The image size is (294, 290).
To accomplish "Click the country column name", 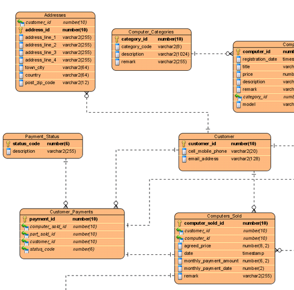I will [33, 75].
